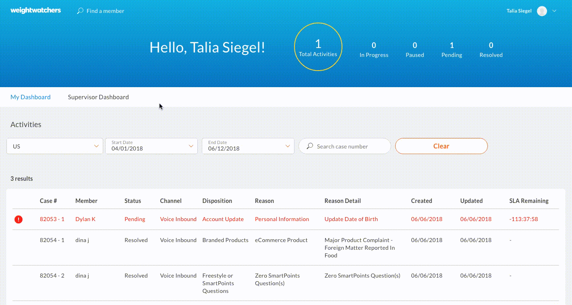Click the Channel column header
The width and height of the screenshot is (572, 305).
[x=171, y=201]
